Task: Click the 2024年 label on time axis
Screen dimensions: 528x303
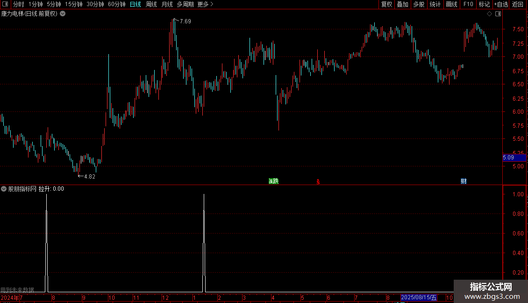Action: [10, 297]
